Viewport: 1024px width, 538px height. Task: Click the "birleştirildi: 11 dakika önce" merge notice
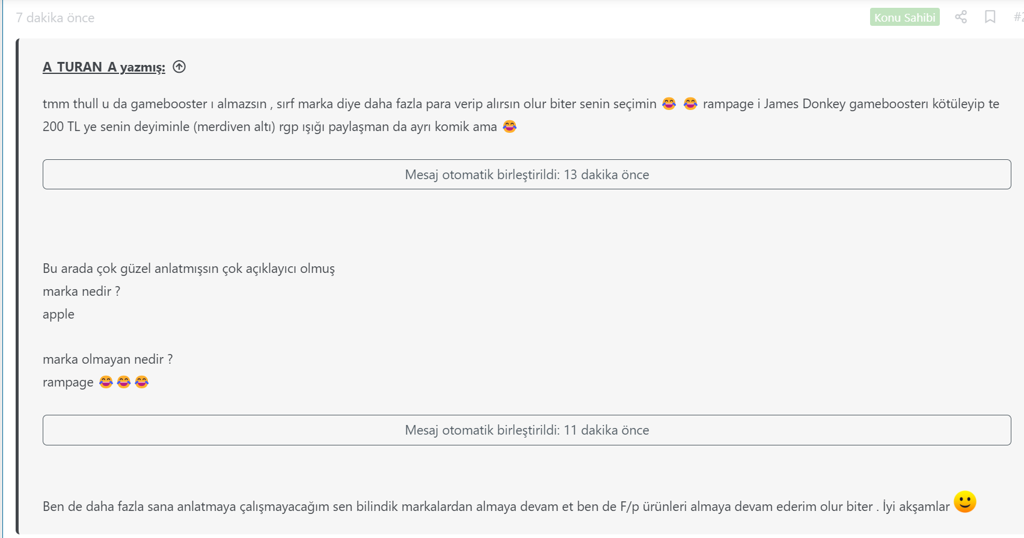(527, 430)
